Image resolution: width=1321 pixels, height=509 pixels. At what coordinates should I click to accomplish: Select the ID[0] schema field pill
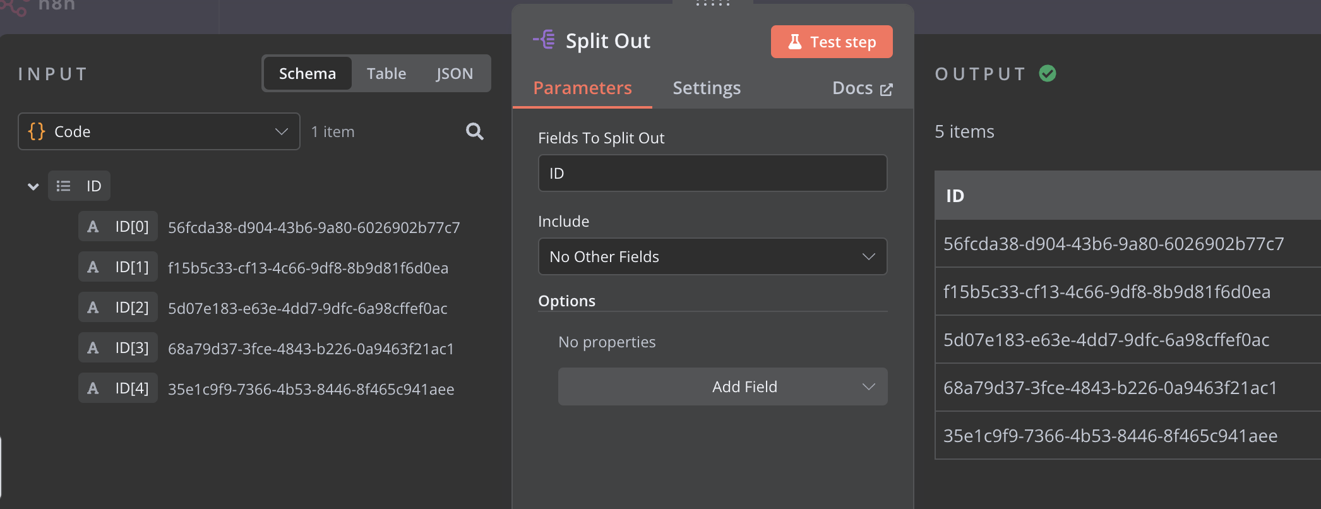(x=118, y=227)
